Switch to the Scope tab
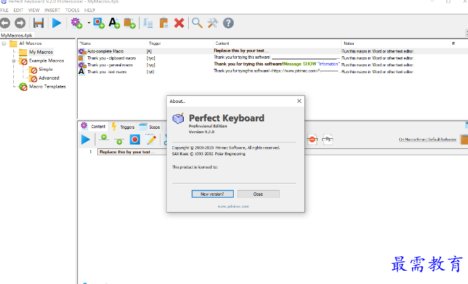Screen dimensions: 468x284 tap(150, 127)
